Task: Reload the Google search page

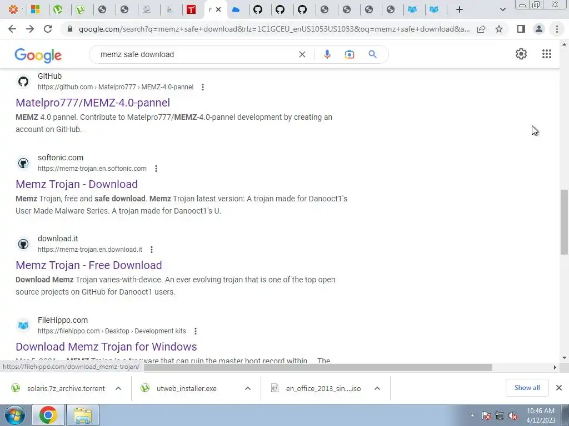Action: pos(48,29)
